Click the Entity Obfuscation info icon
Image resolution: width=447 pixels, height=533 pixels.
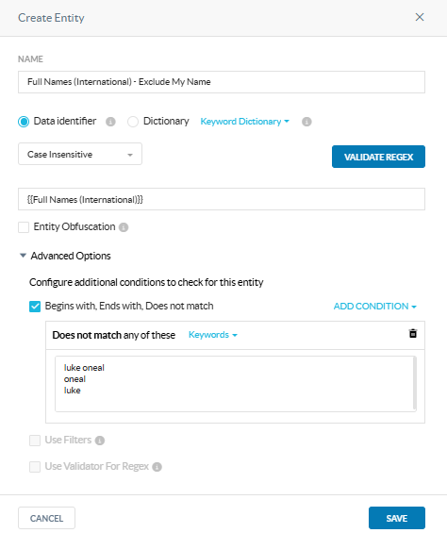(124, 227)
